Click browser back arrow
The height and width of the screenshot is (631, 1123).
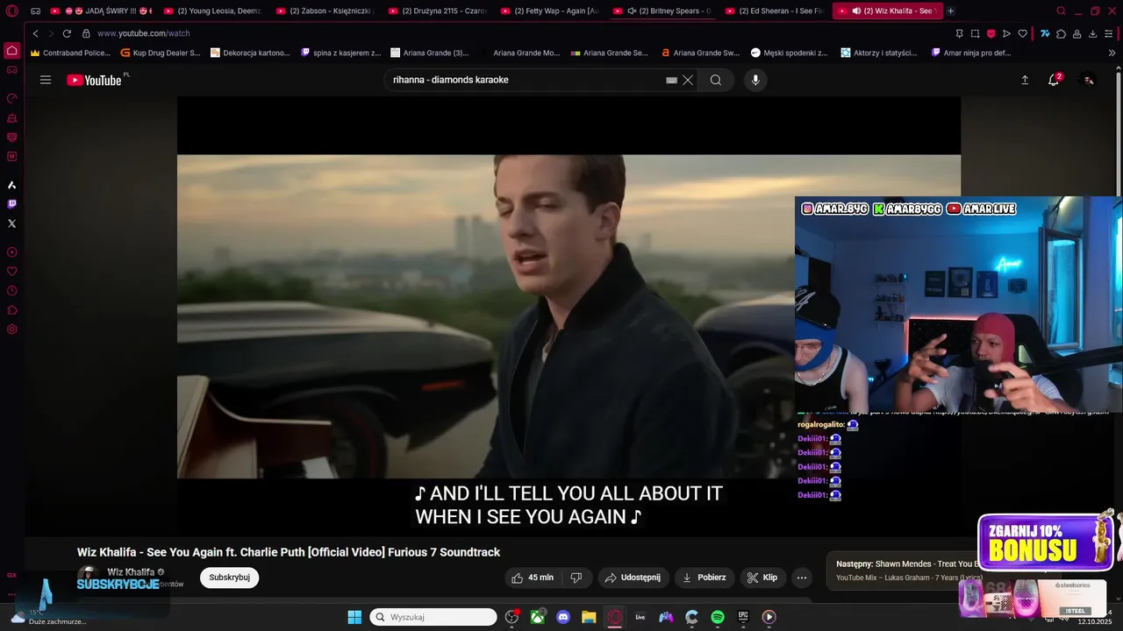pos(35,33)
